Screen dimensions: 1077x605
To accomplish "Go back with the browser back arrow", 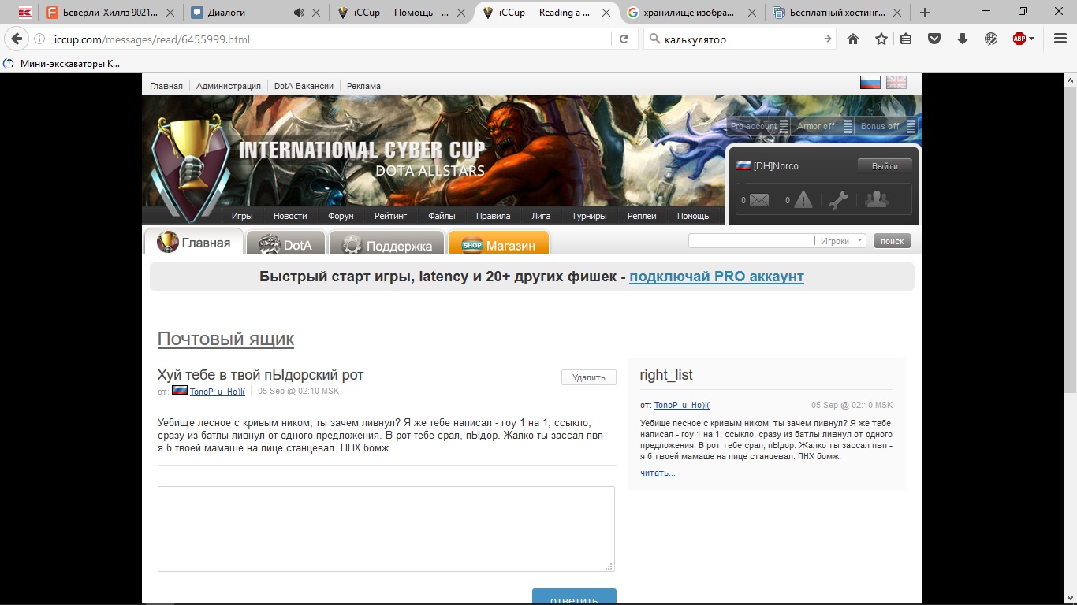I will 17,39.
